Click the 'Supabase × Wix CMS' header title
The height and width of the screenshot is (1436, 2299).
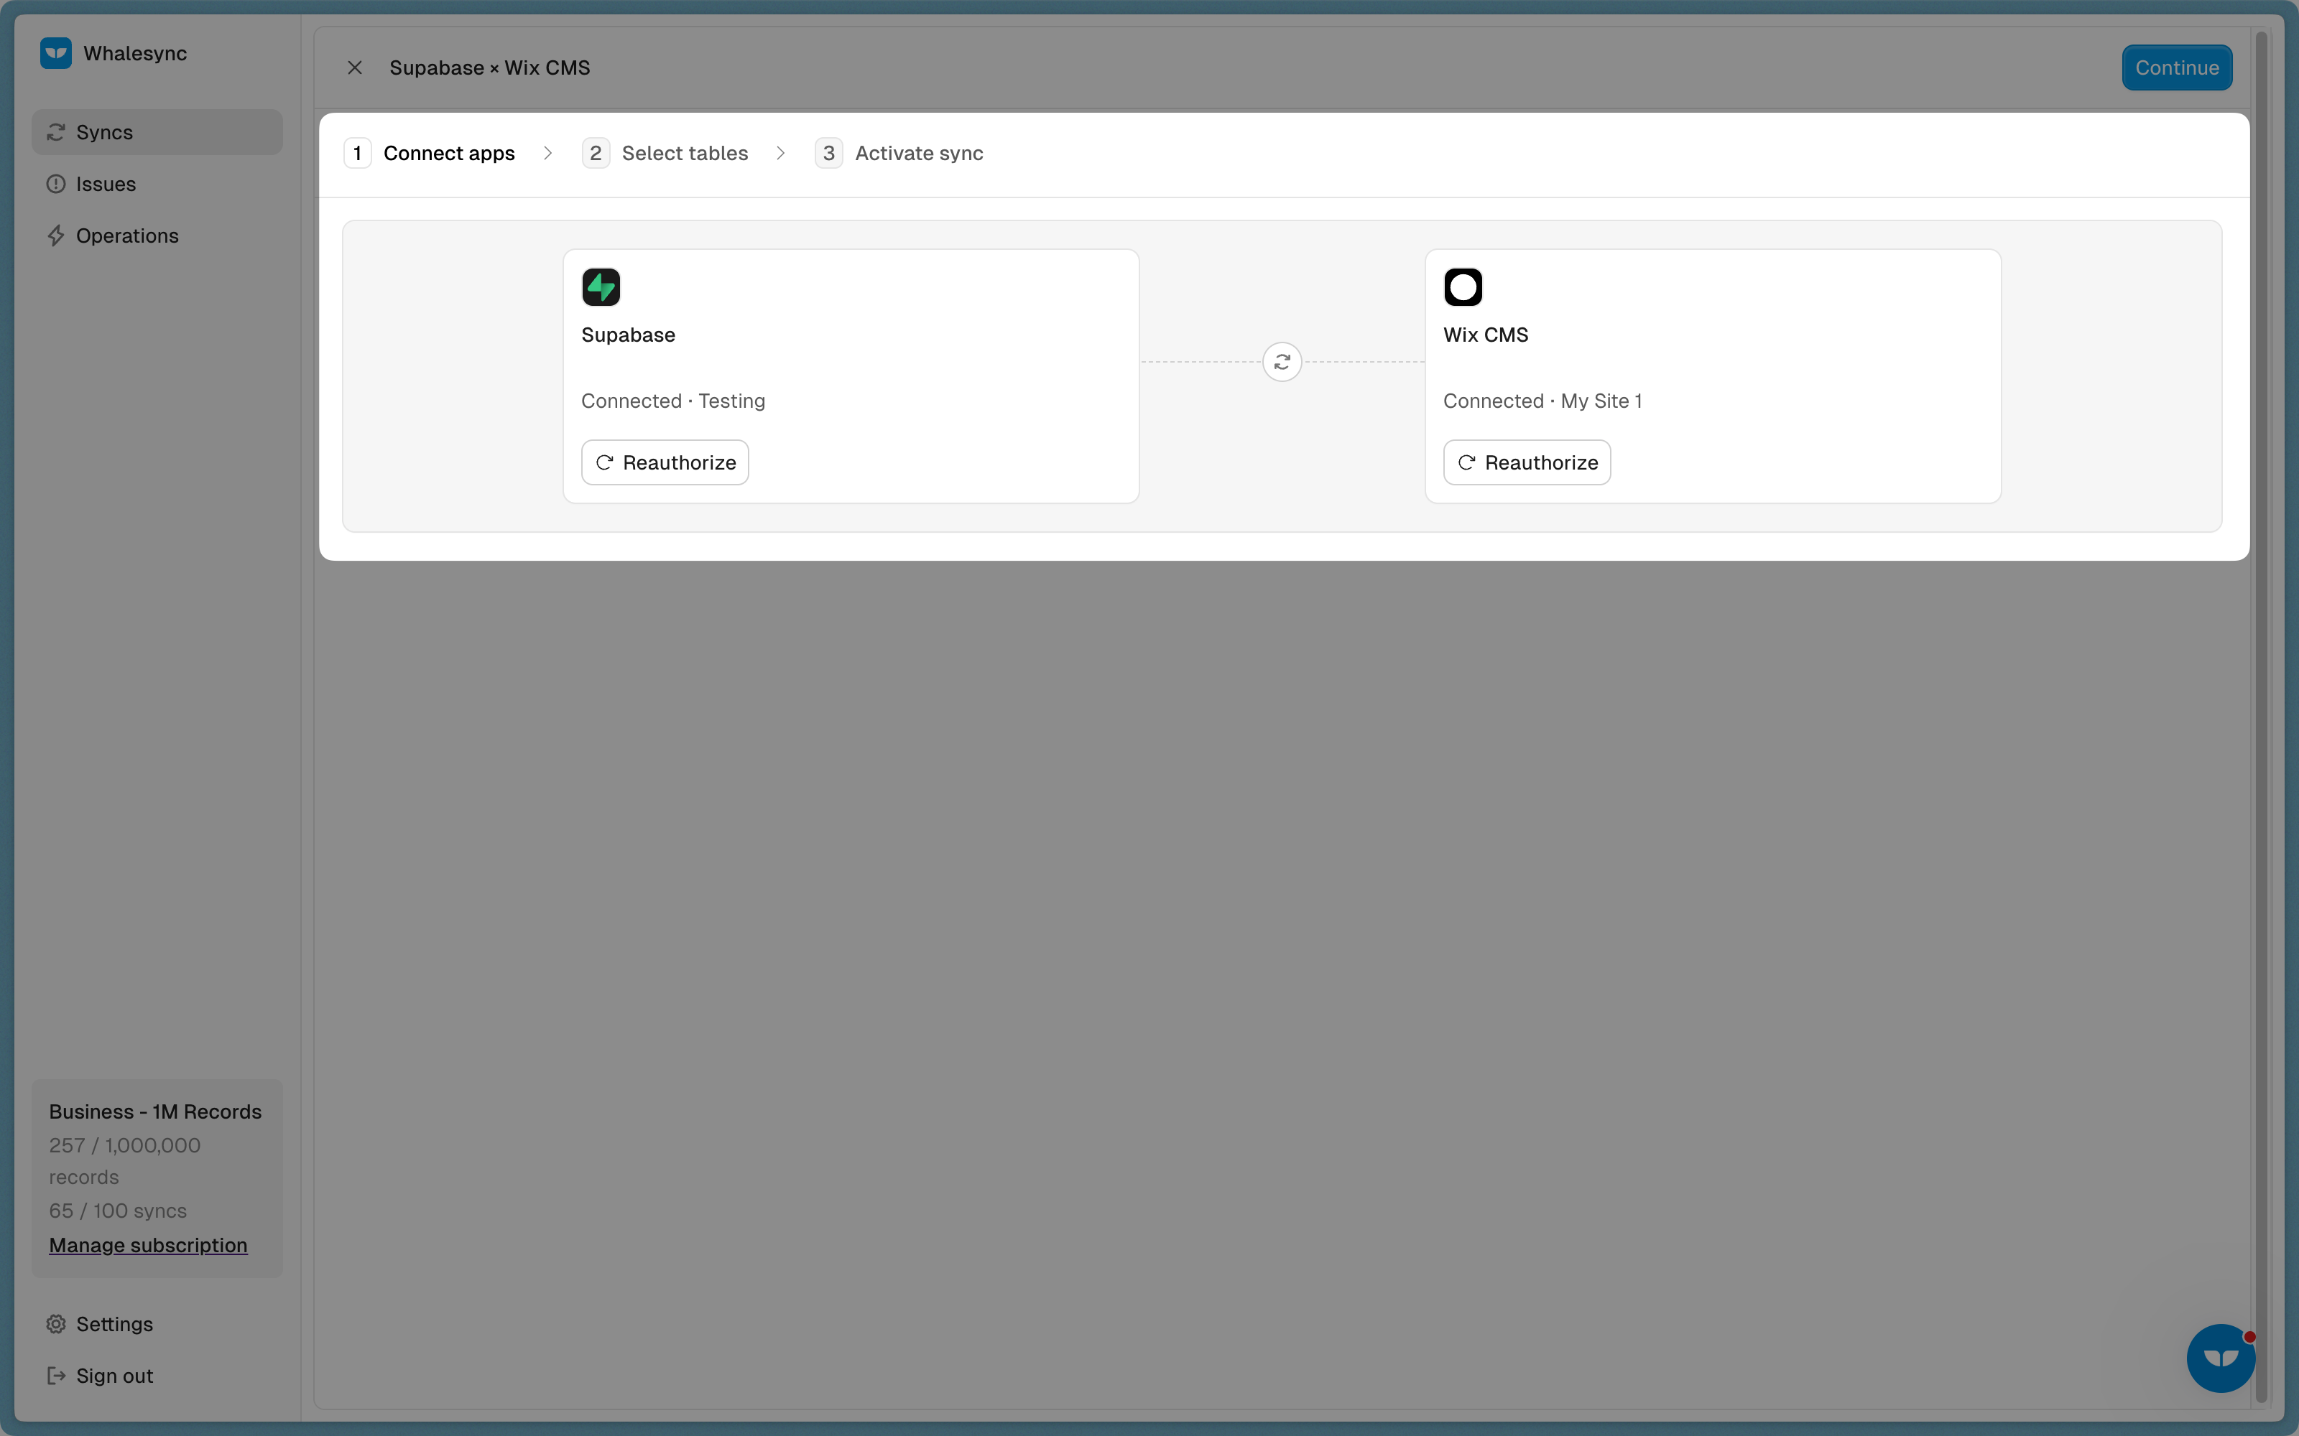point(489,67)
